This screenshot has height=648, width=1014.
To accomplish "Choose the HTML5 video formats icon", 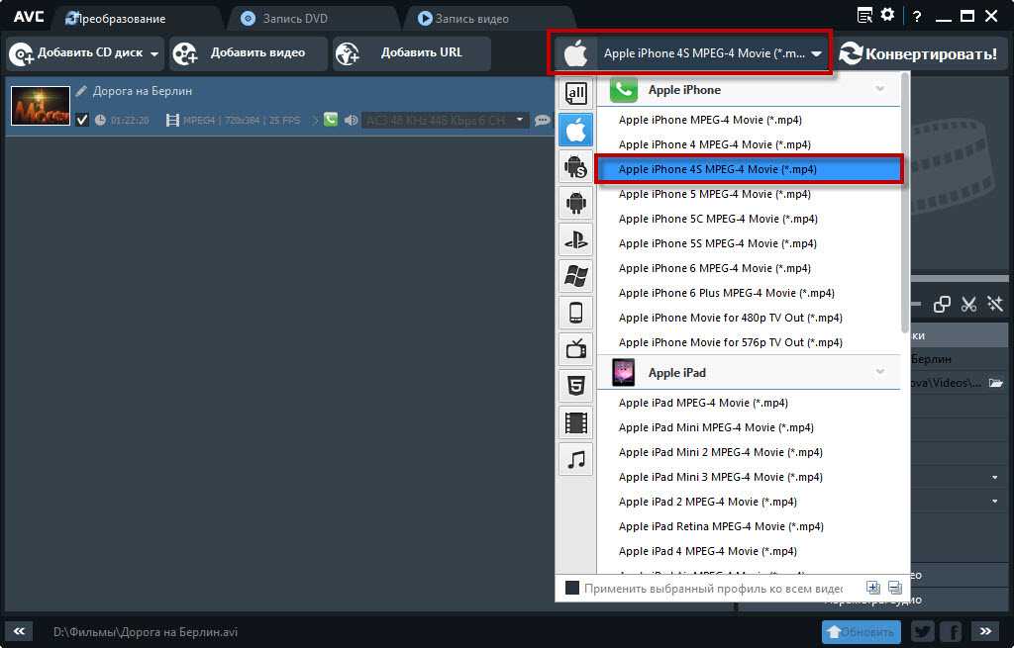I will click(575, 385).
